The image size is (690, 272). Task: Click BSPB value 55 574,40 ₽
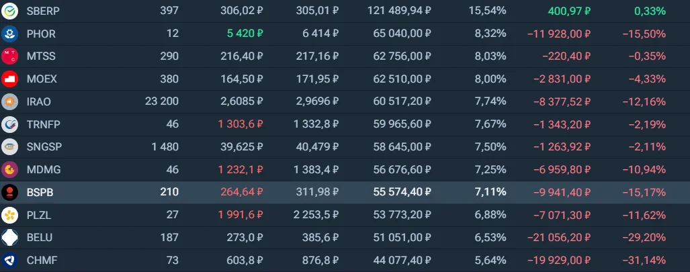point(402,192)
